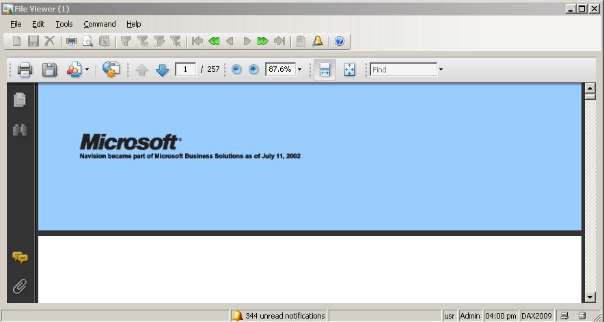604x322 pixels.
Task: Click the Find search field
Action: [403, 70]
